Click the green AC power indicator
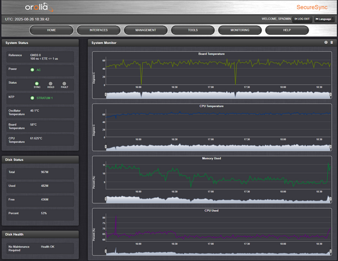338x261 pixels. pyautogui.click(x=32, y=70)
